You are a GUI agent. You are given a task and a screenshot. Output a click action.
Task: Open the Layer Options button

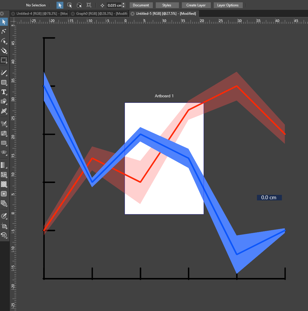(228, 5)
